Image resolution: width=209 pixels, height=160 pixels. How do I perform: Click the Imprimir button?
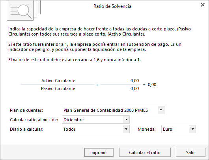tap(99, 152)
